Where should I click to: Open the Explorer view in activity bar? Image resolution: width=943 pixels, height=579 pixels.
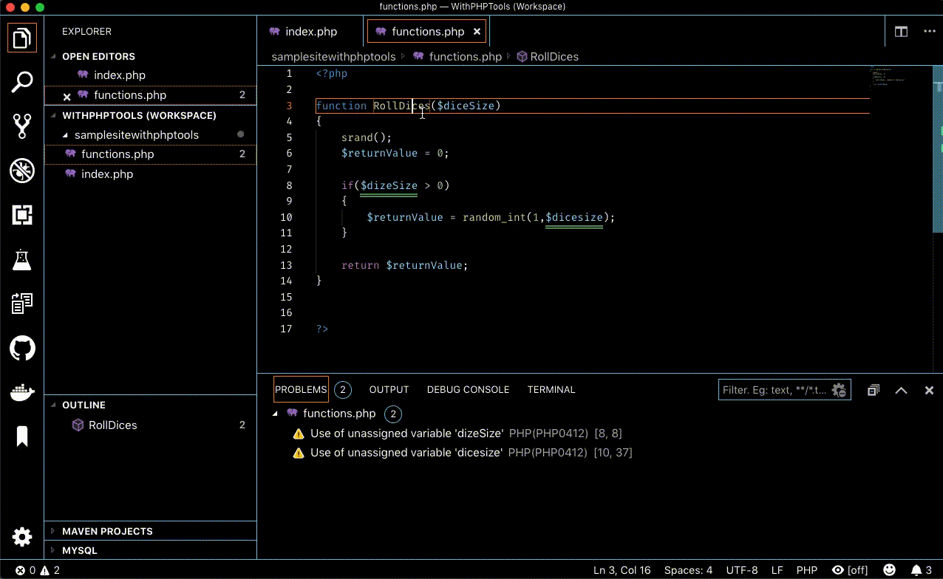[x=22, y=37]
